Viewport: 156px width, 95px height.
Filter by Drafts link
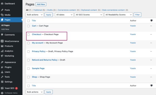pos(50,10)
